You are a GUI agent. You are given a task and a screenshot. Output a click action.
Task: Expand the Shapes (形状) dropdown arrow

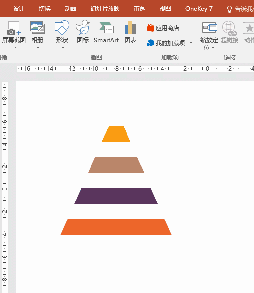[x=63, y=48]
